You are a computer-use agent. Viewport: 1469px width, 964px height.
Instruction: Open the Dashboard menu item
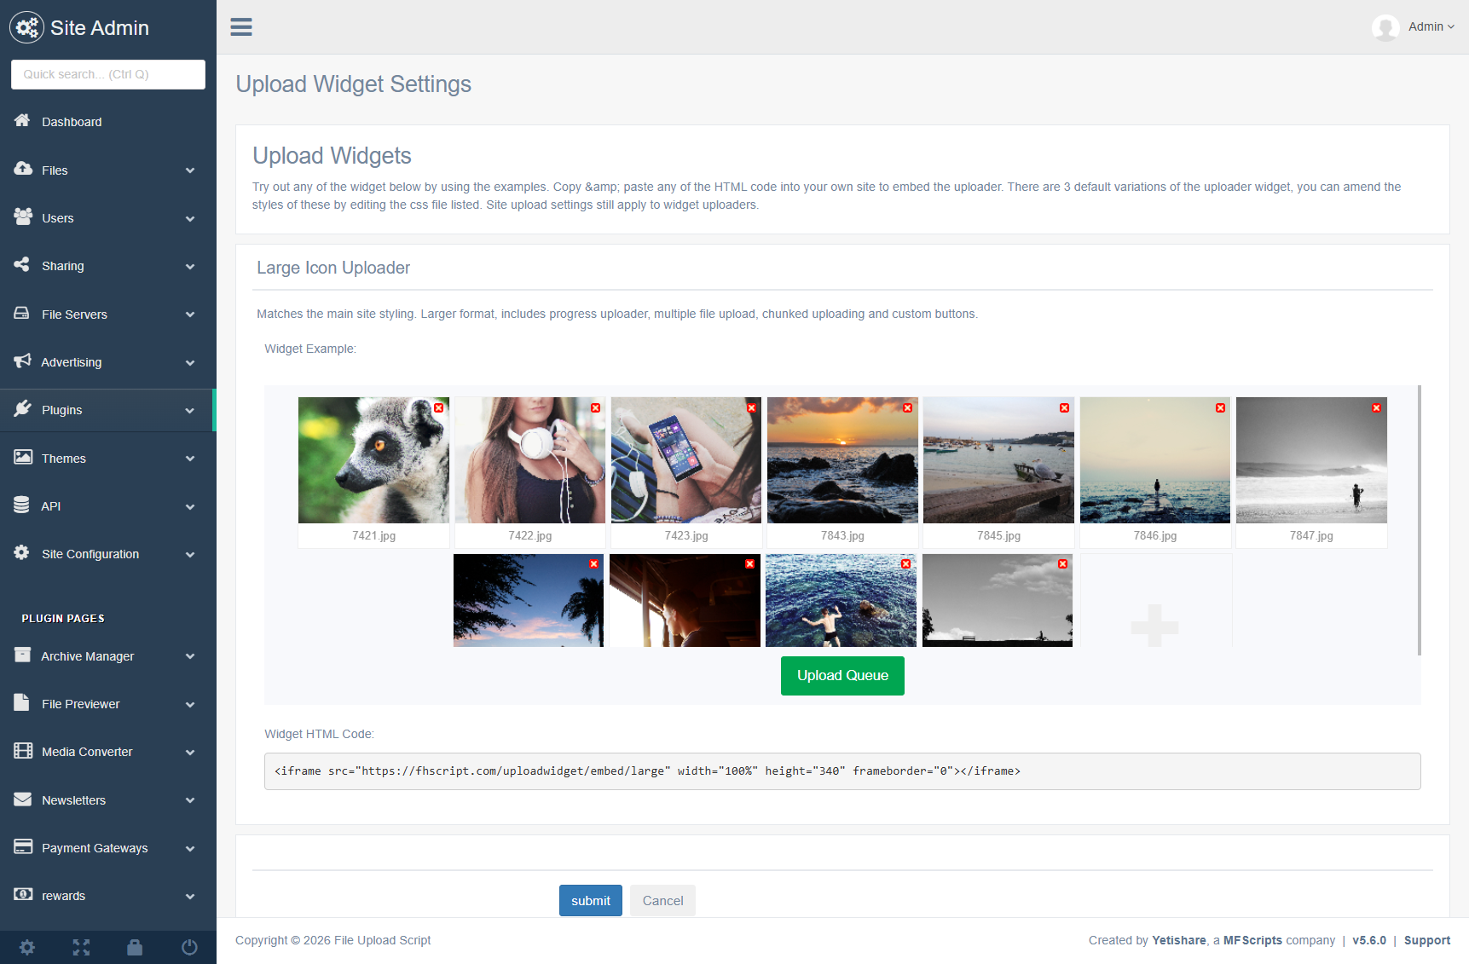(72, 122)
